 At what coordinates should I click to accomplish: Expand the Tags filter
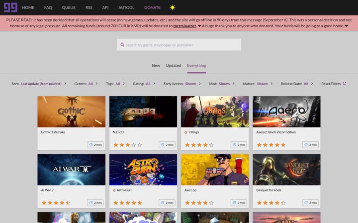pos(115,84)
